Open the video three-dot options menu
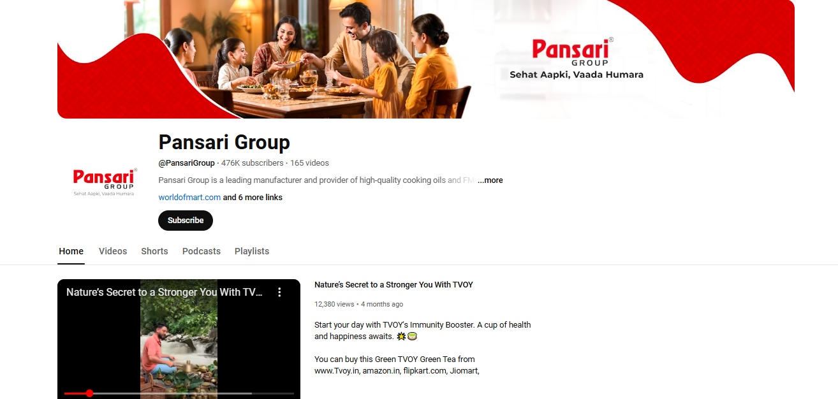Screen dimensions: 838x399 point(279,292)
